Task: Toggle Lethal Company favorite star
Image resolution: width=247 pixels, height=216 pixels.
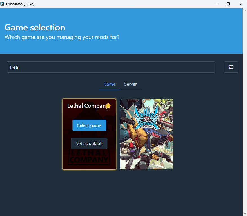Action: 108,106
